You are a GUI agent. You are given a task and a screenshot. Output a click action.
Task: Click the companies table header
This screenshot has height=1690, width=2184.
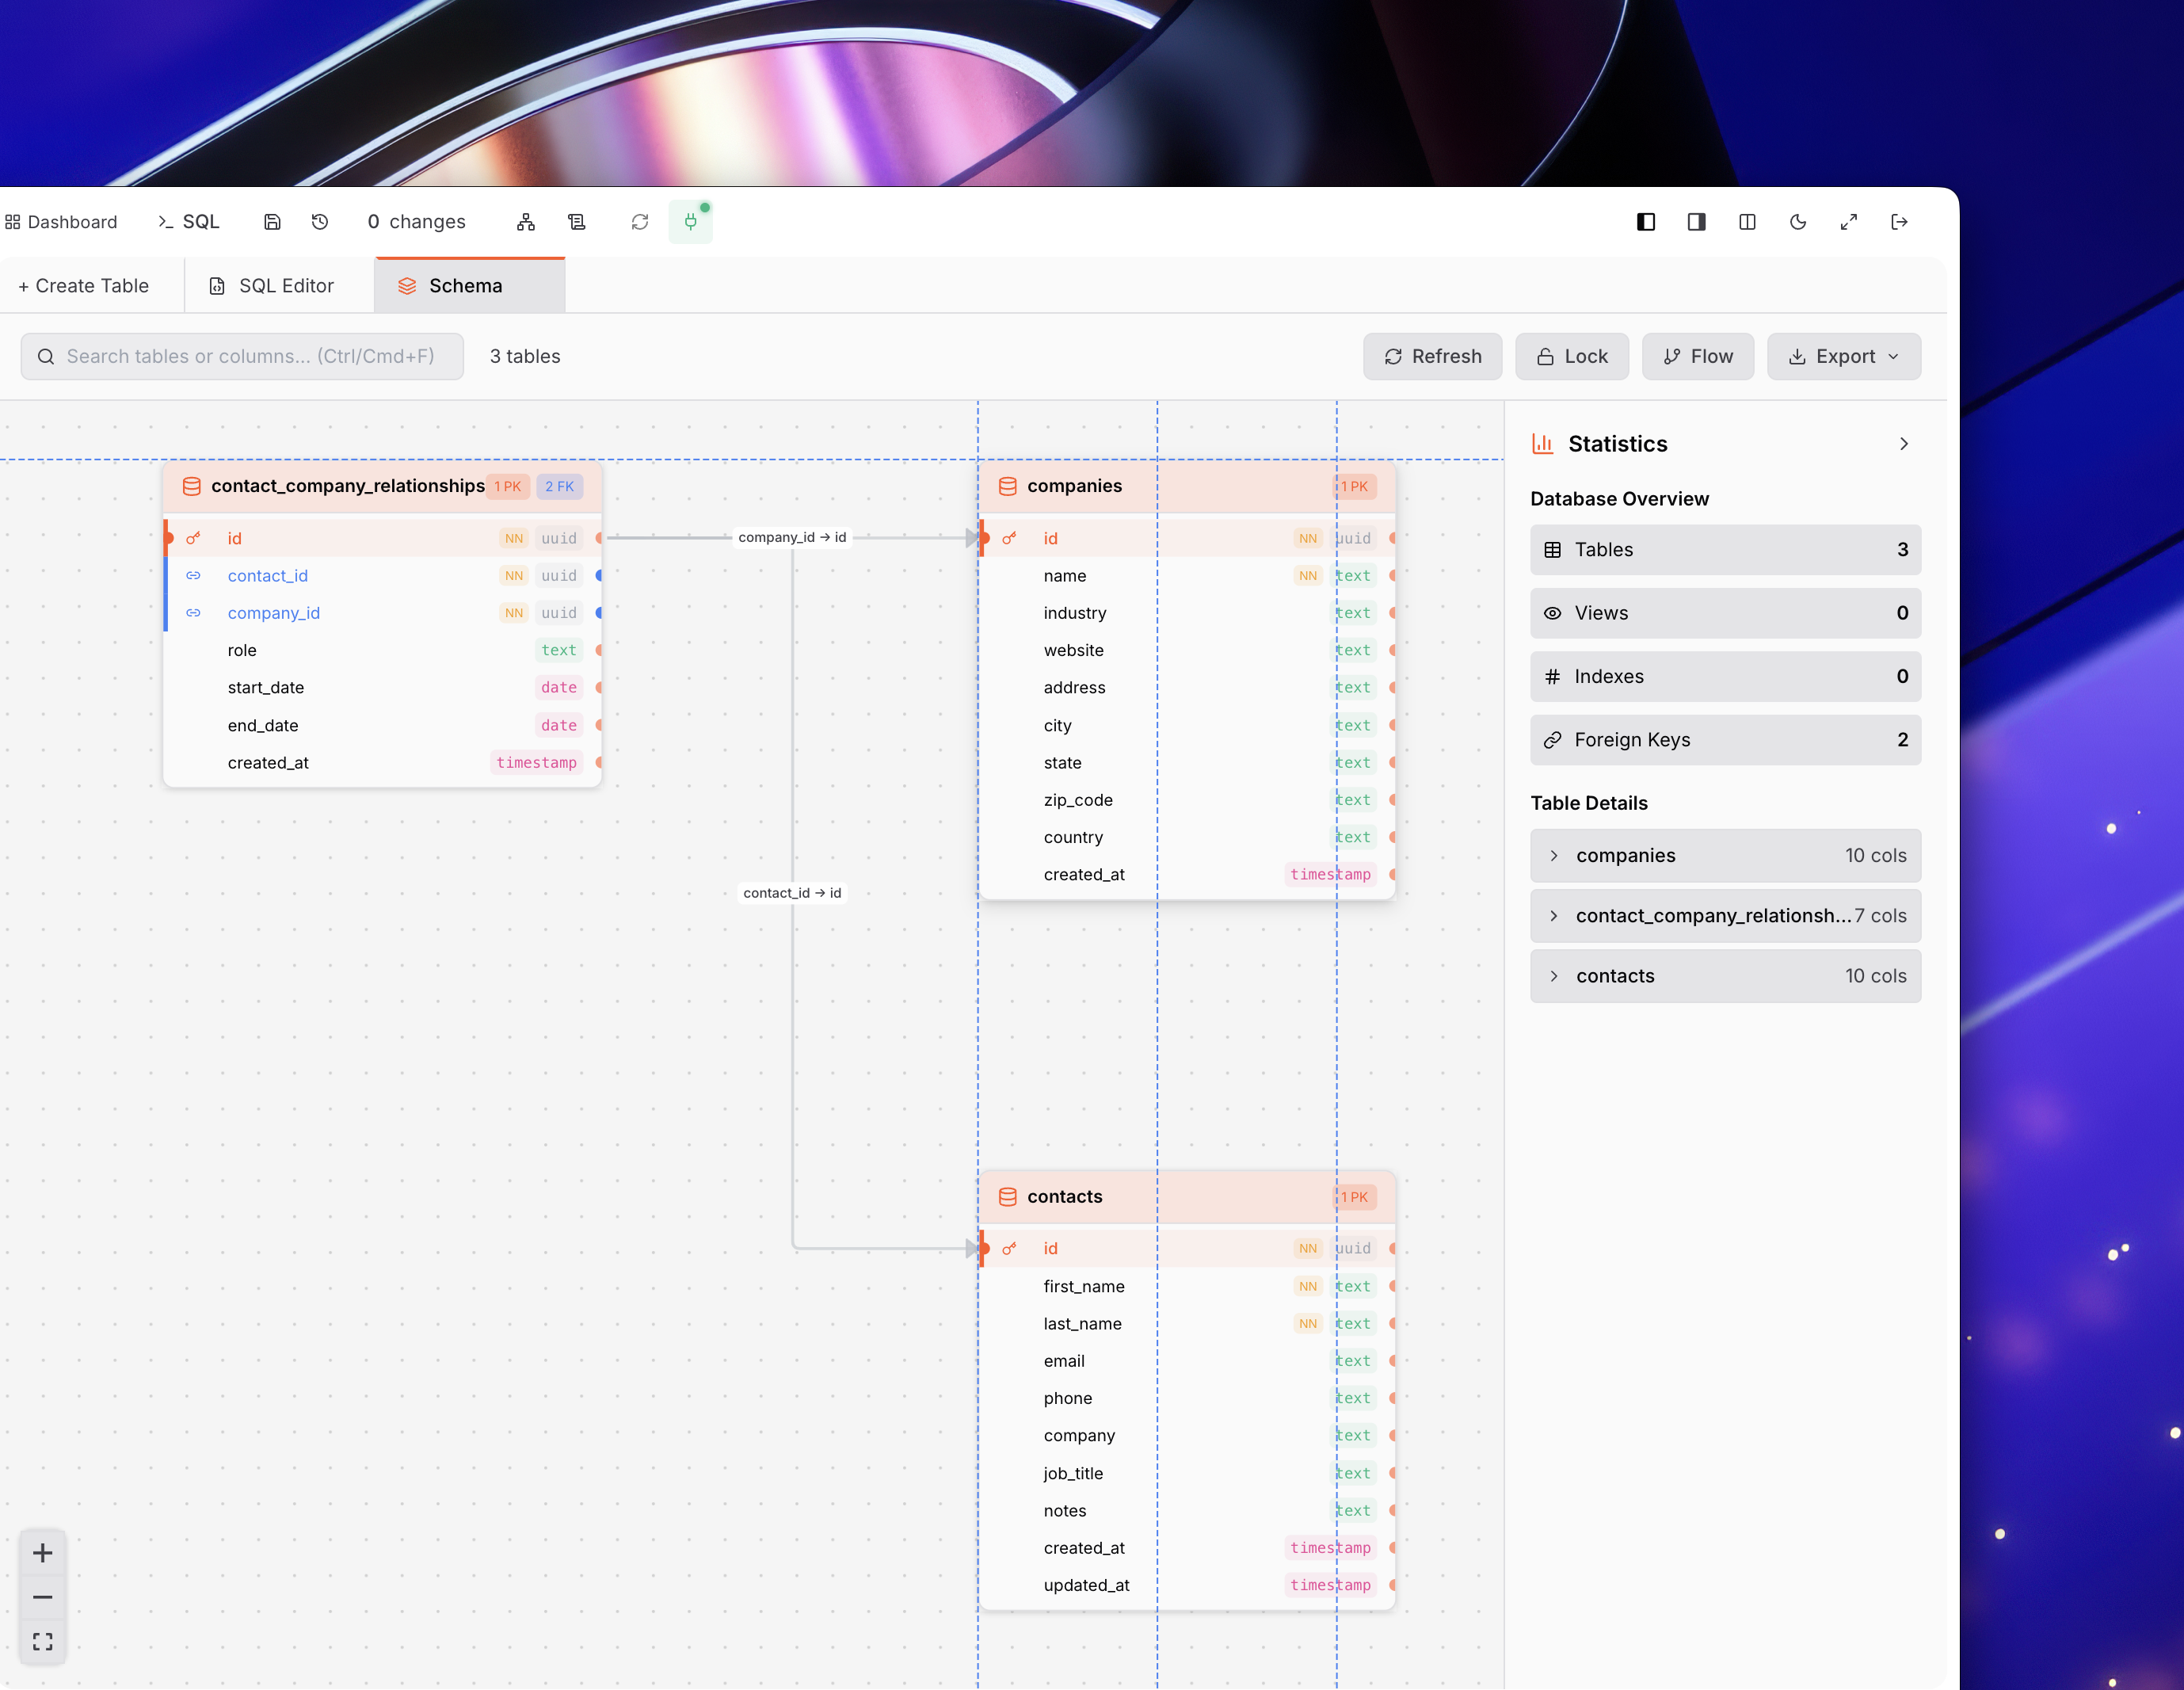click(x=1187, y=486)
